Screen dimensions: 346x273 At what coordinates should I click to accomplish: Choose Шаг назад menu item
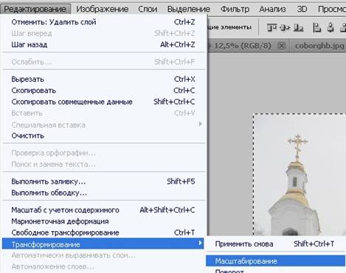pyautogui.click(x=103, y=44)
